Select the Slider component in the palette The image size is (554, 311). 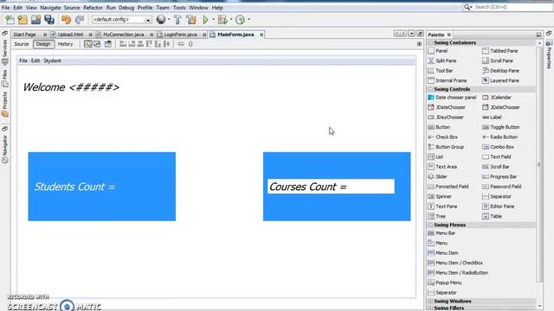(437, 176)
